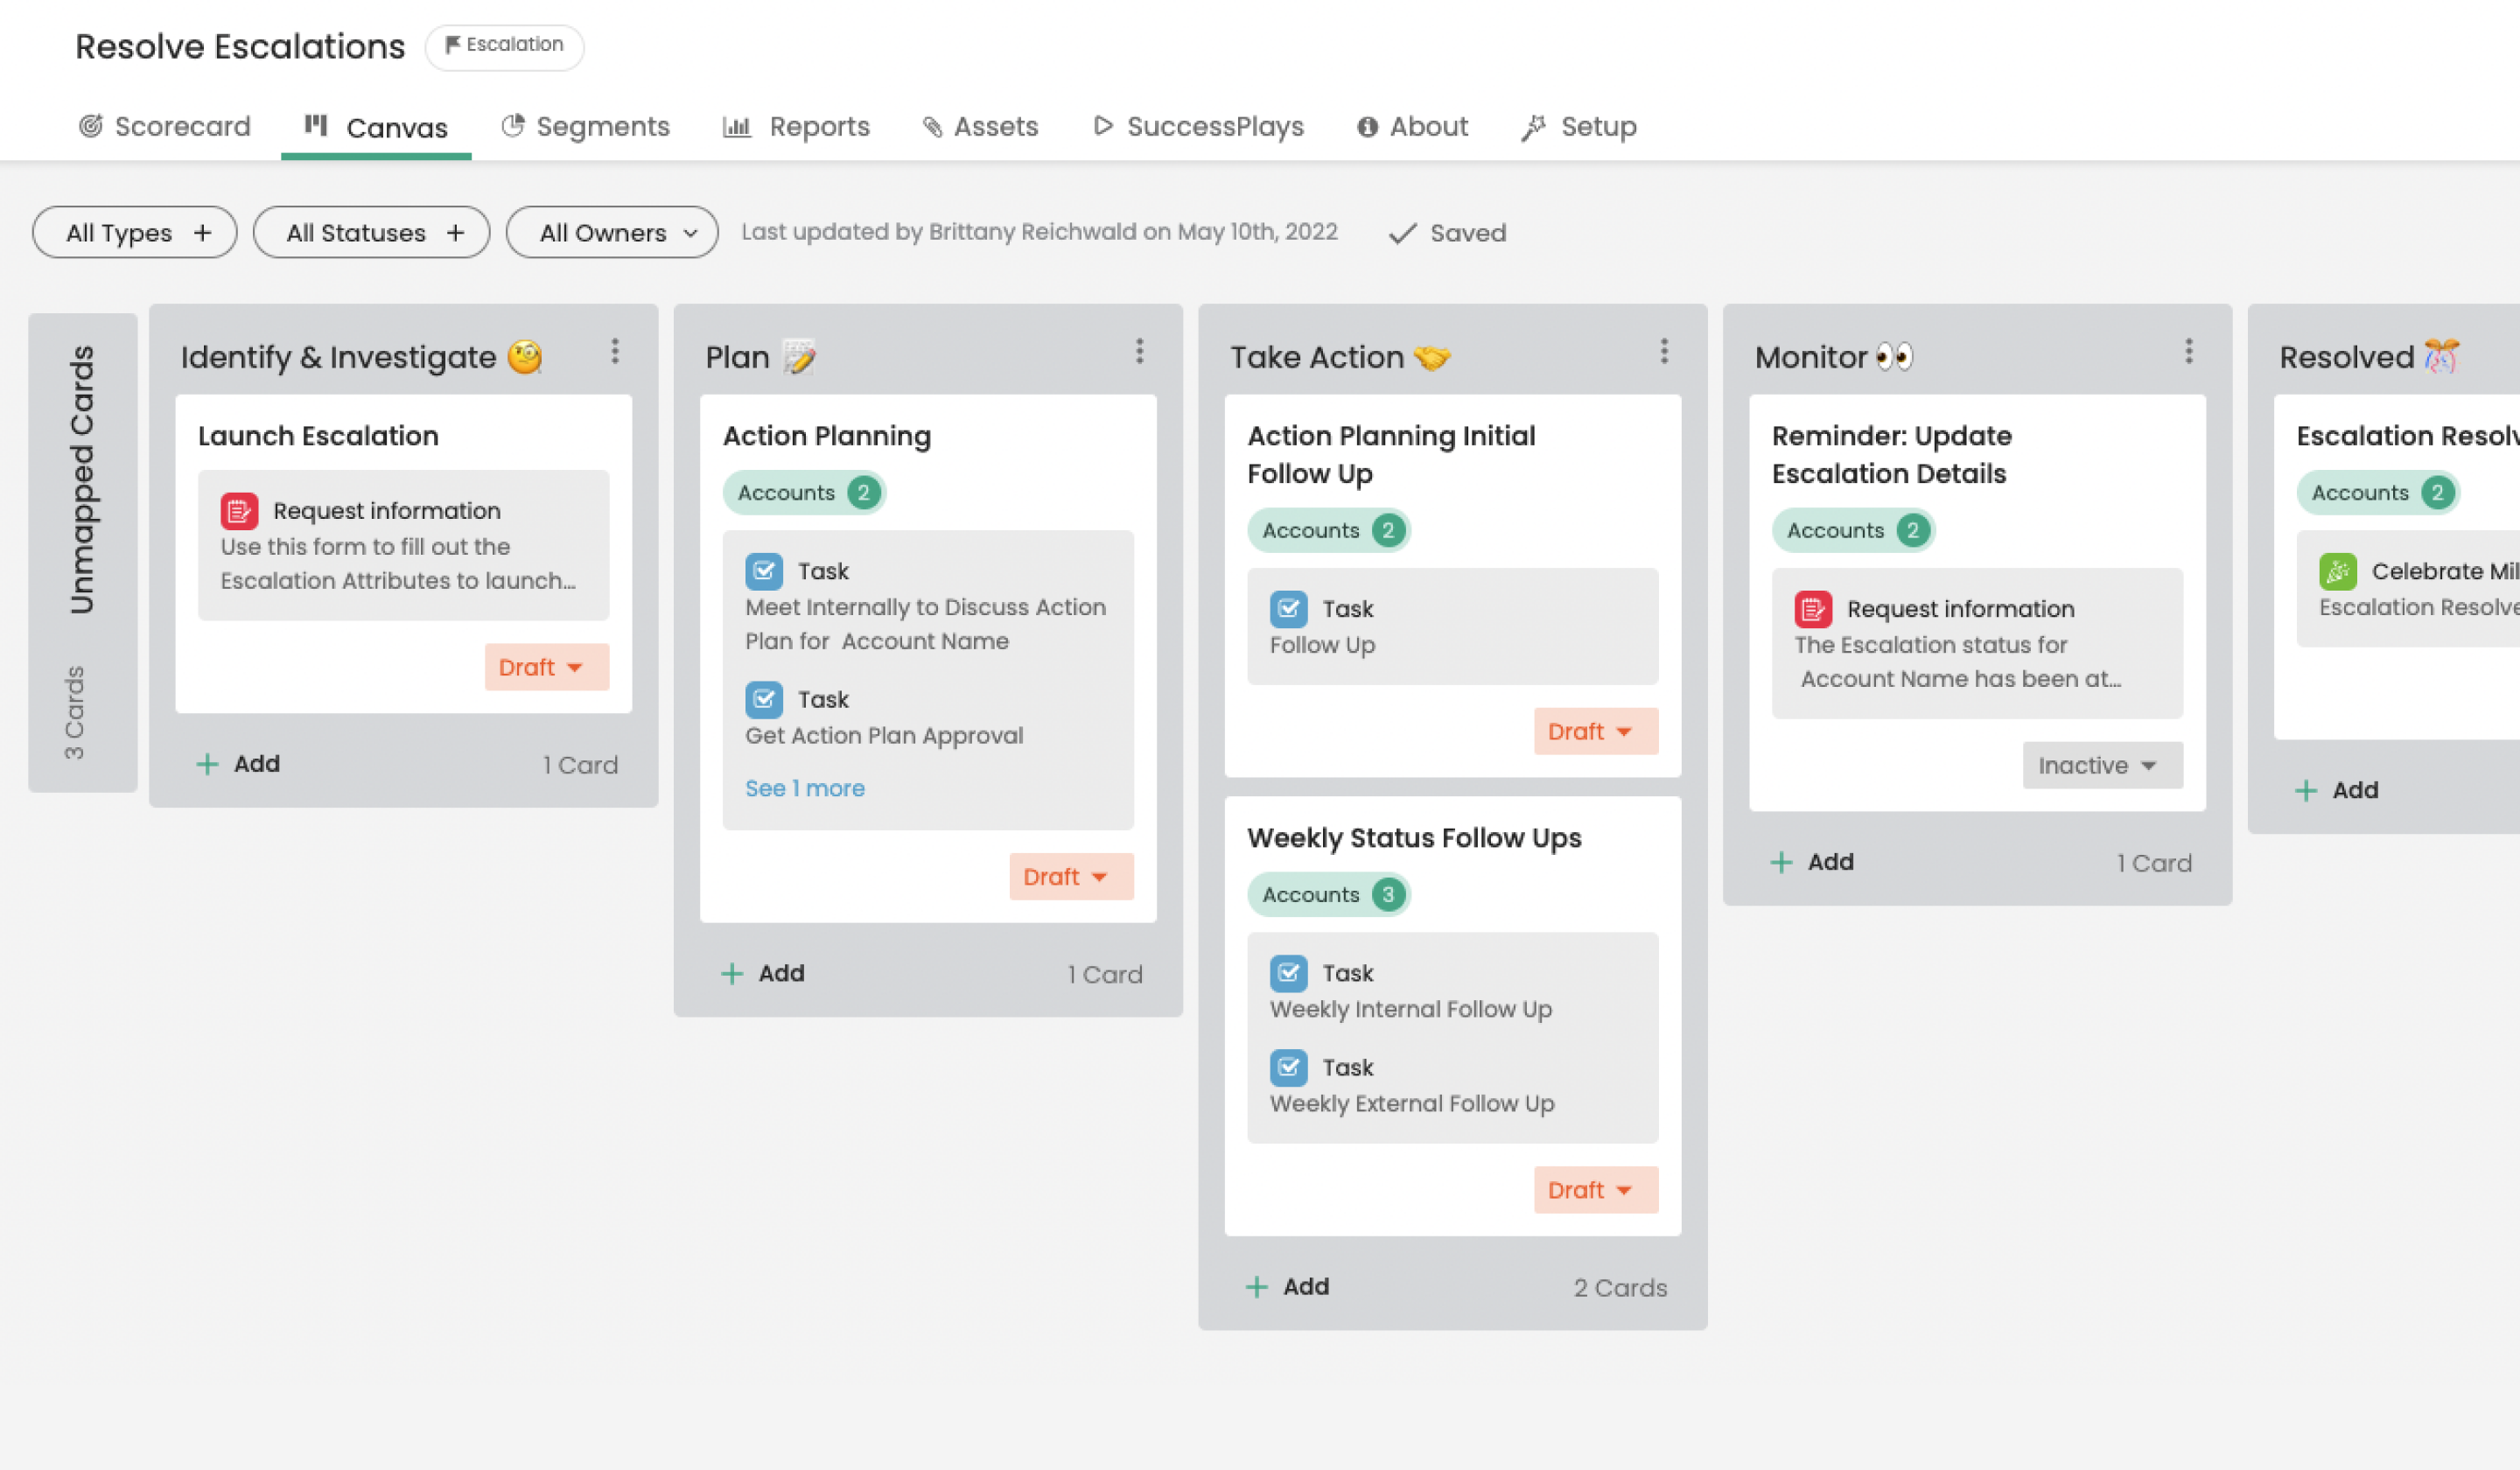Open the Setup tab
Image resolution: width=2520 pixels, height=1470 pixels.
pos(1579,126)
